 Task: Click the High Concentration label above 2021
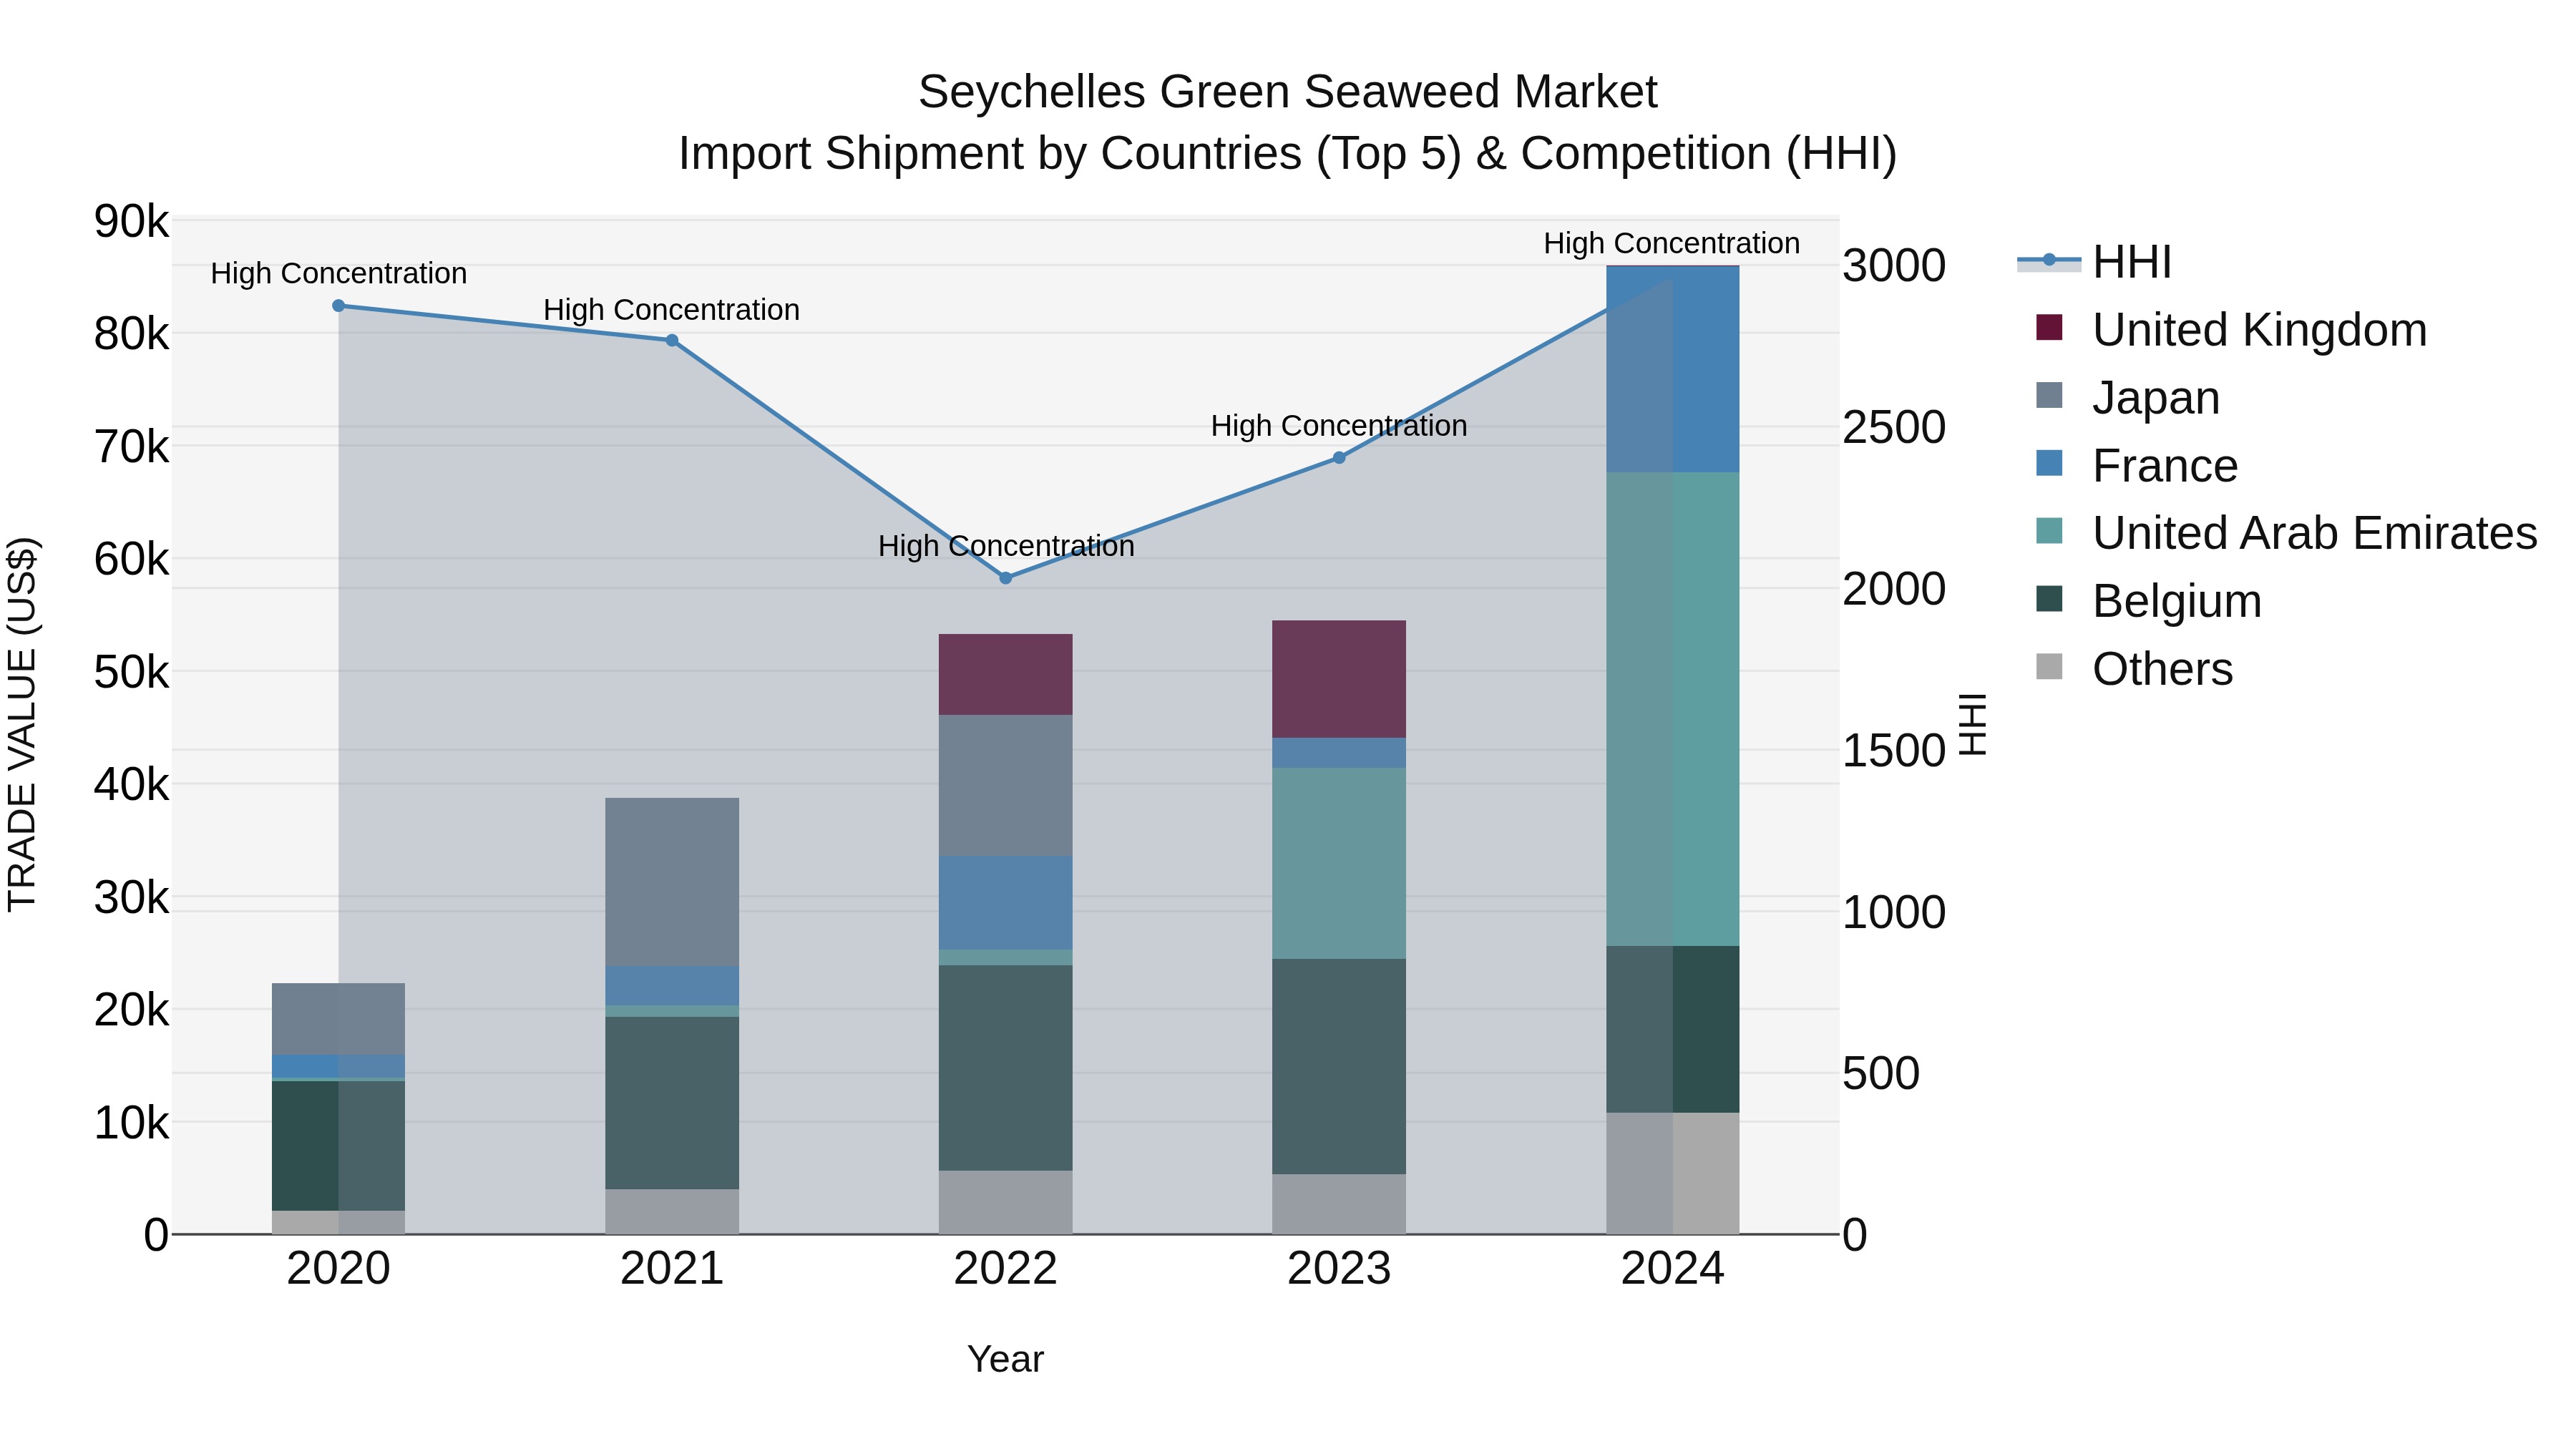[672, 310]
